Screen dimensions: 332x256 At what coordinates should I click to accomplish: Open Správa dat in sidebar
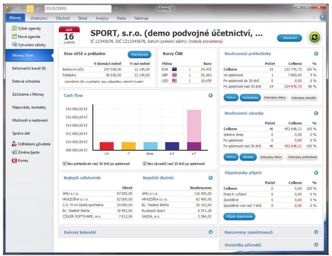pos(21,133)
